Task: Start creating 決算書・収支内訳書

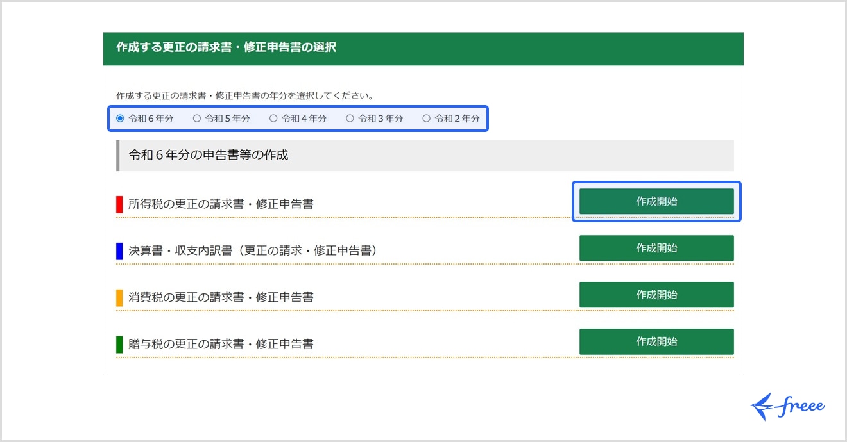Action: [656, 248]
